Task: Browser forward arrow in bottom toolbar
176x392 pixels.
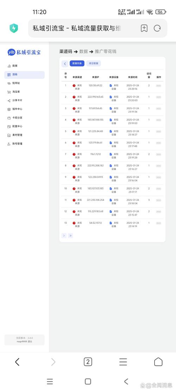Action: tap(53, 362)
